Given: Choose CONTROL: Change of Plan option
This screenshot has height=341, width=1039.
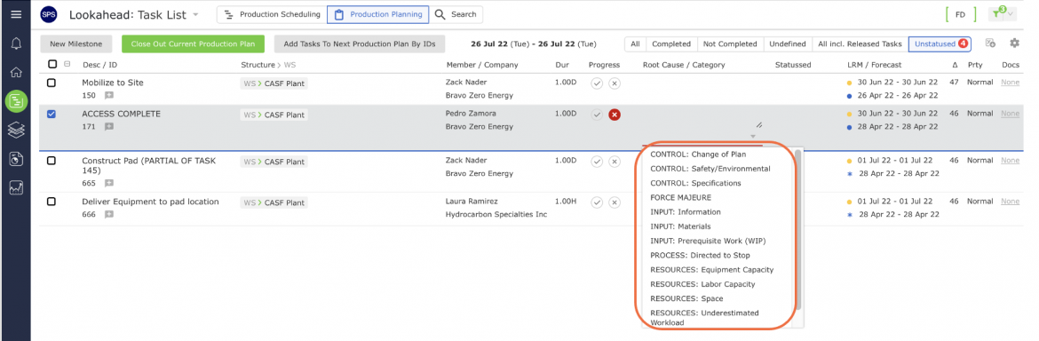Looking at the screenshot, I should (x=698, y=155).
